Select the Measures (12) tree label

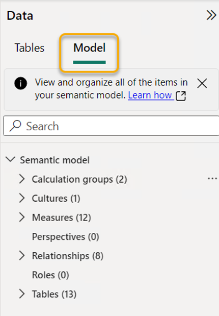[x=62, y=217]
